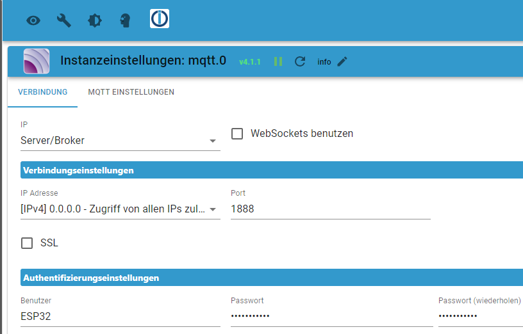Toggle the brightness theme icon
Viewport: 523px width, 334px height.
click(x=94, y=20)
